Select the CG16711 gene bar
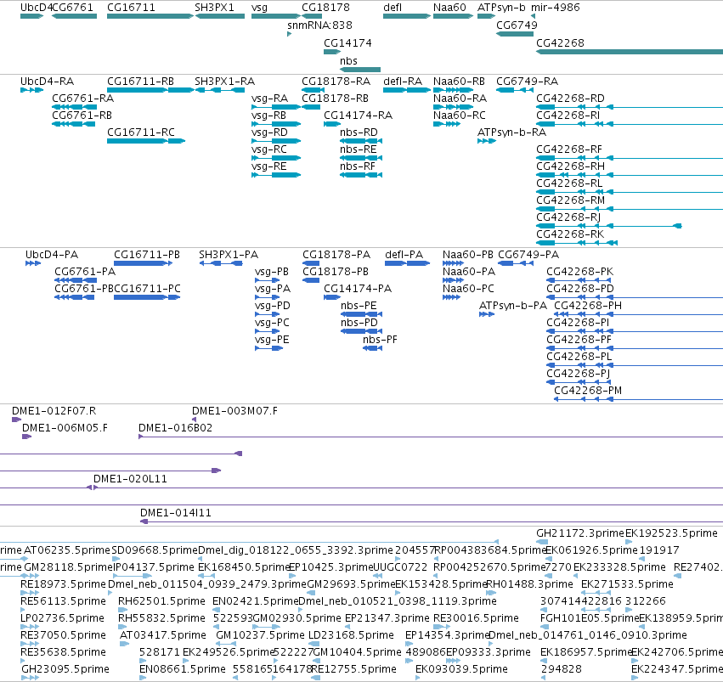This screenshot has width=723, height=682. click(150, 16)
